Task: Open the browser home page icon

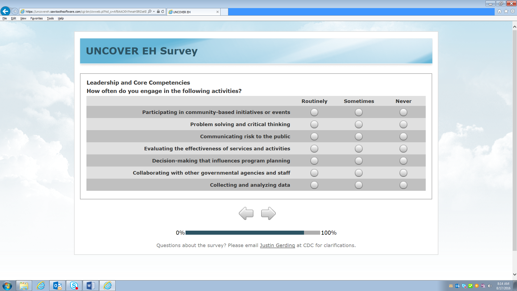Action: 499,11
